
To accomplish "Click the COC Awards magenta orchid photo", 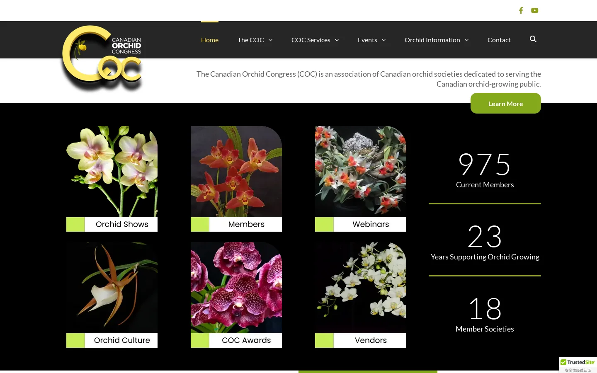I will (236, 288).
